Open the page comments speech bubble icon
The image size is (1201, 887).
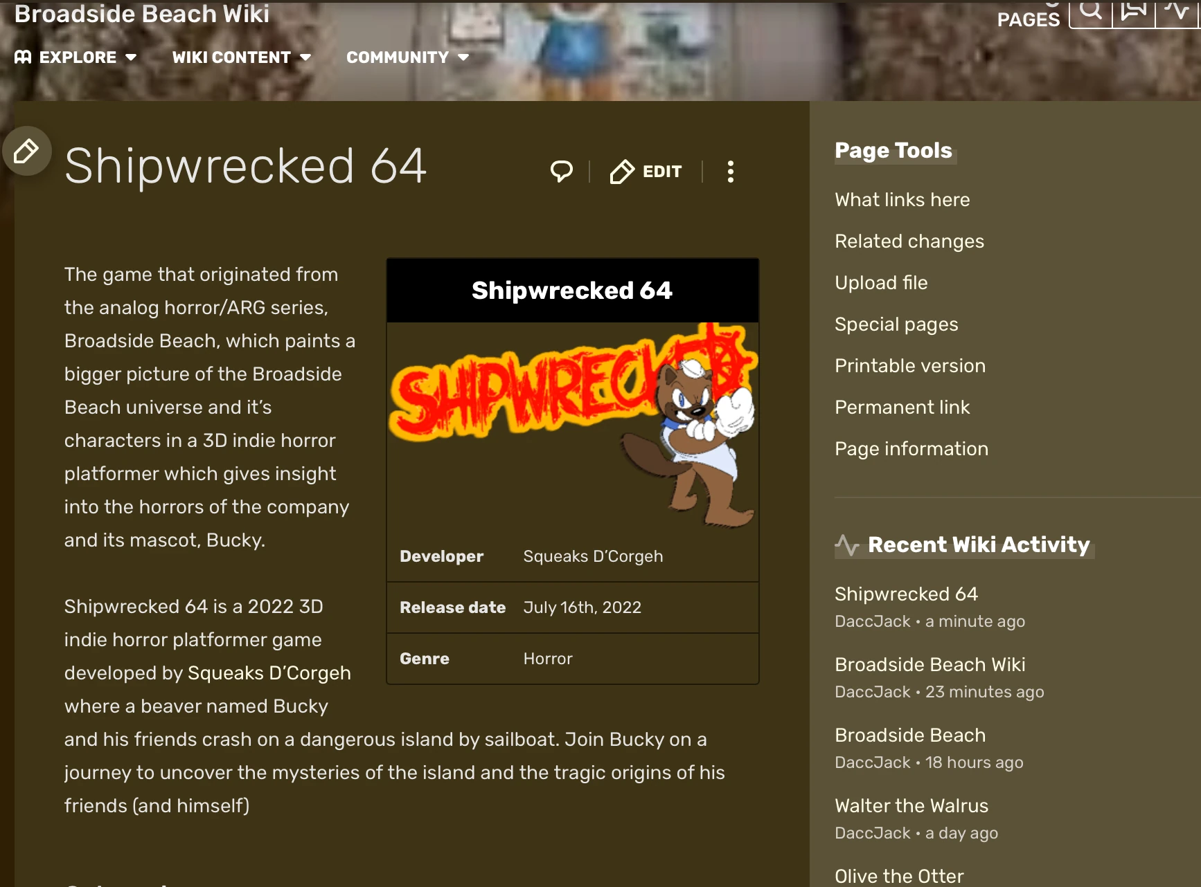(562, 171)
